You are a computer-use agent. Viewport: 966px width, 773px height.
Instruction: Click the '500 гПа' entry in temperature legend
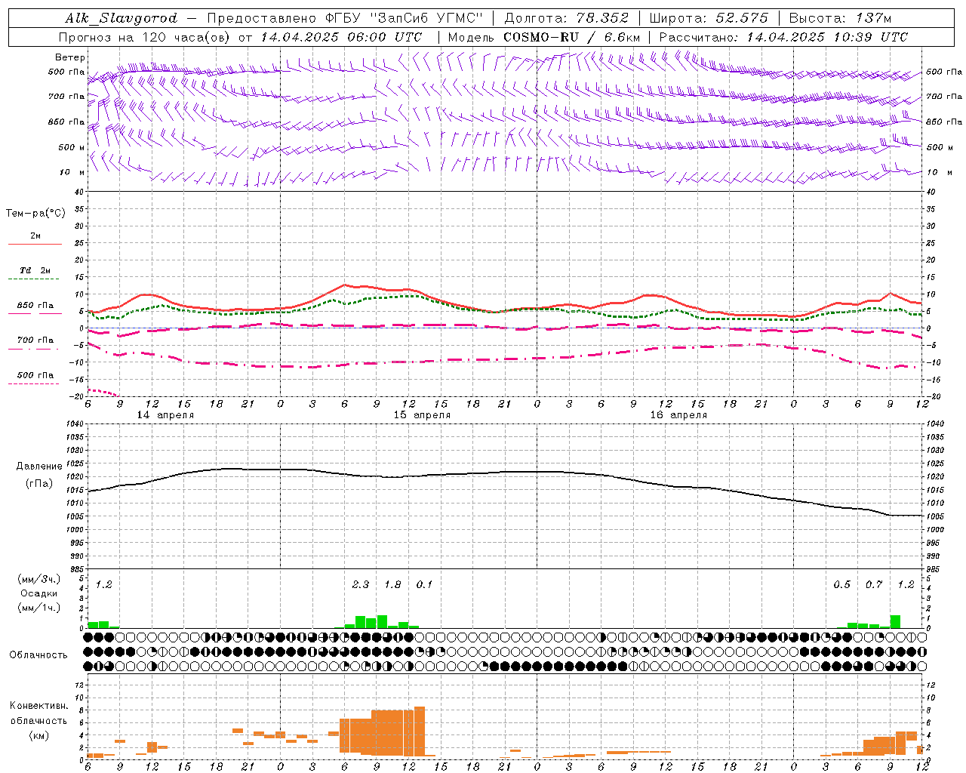[35, 375]
